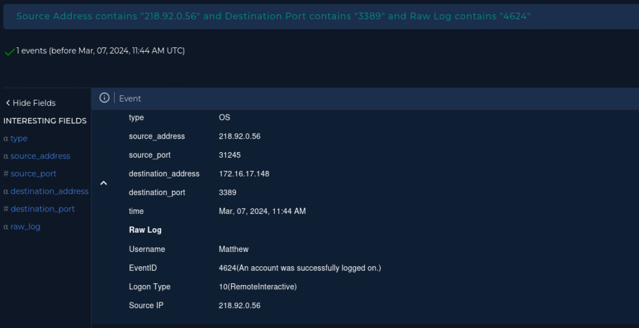
Task: Click the green checkmark status icon
Action: point(9,52)
